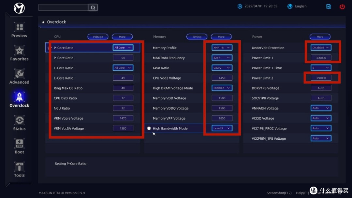Open VNNAON Voltage Auto dropdown
The width and height of the screenshot is (352, 198).
tap(321, 108)
